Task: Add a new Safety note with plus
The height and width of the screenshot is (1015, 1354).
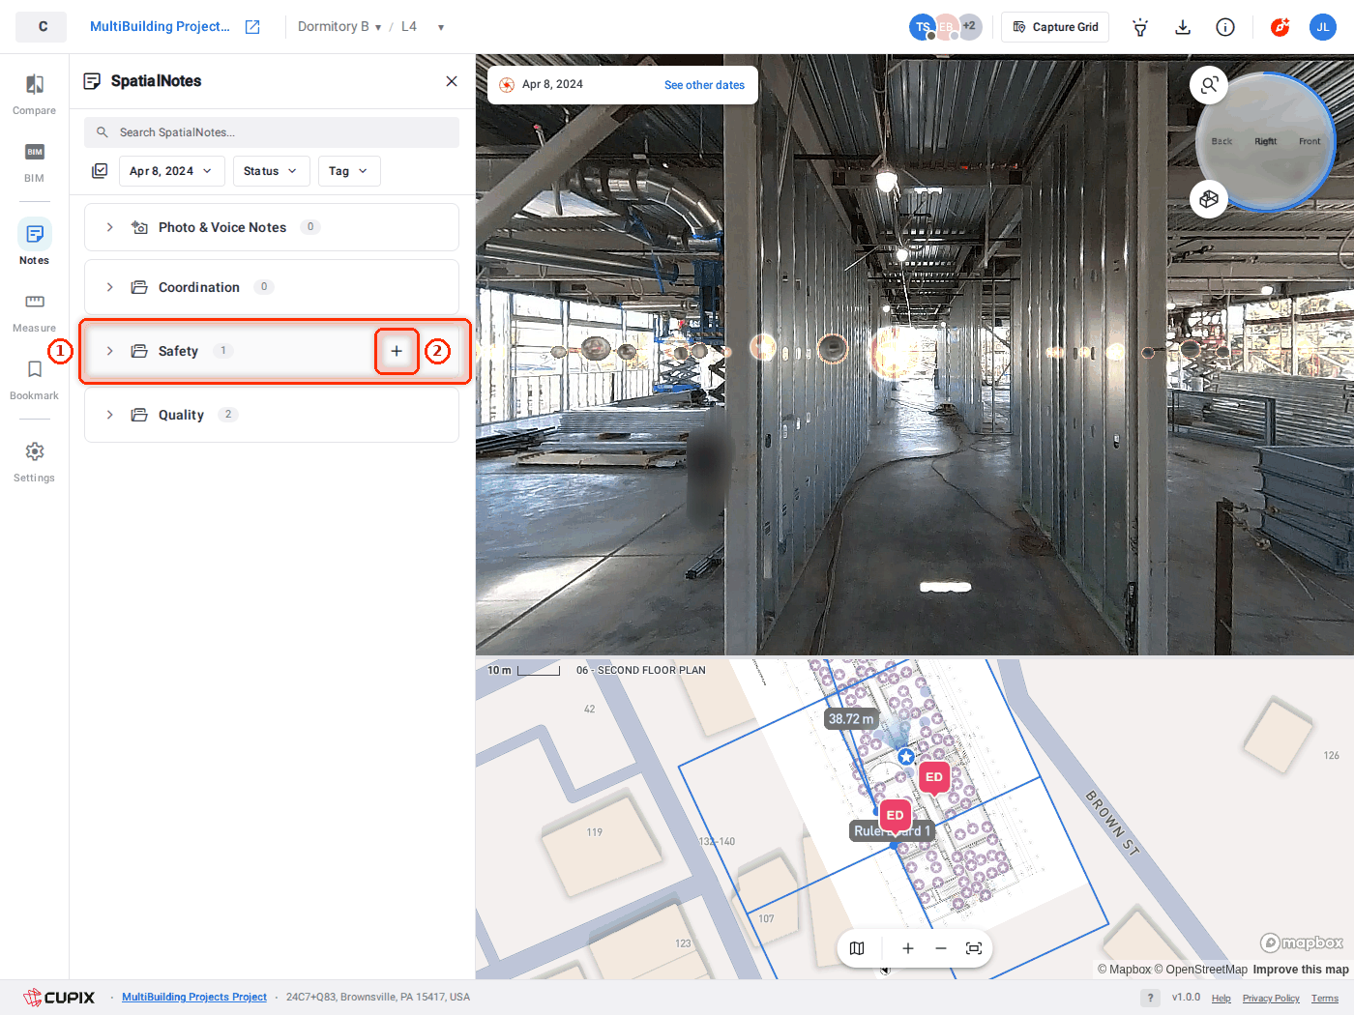Action: [397, 351]
